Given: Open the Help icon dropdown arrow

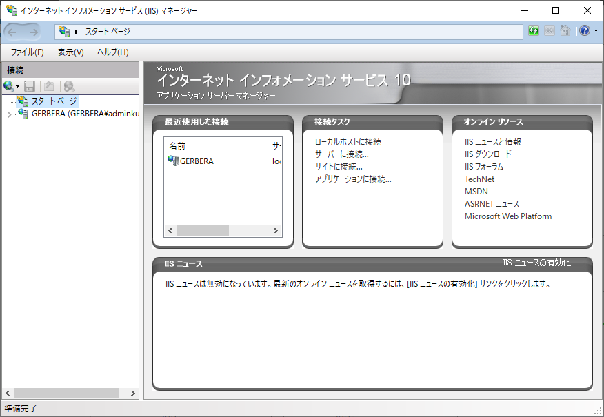Looking at the screenshot, I should (x=596, y=31).
